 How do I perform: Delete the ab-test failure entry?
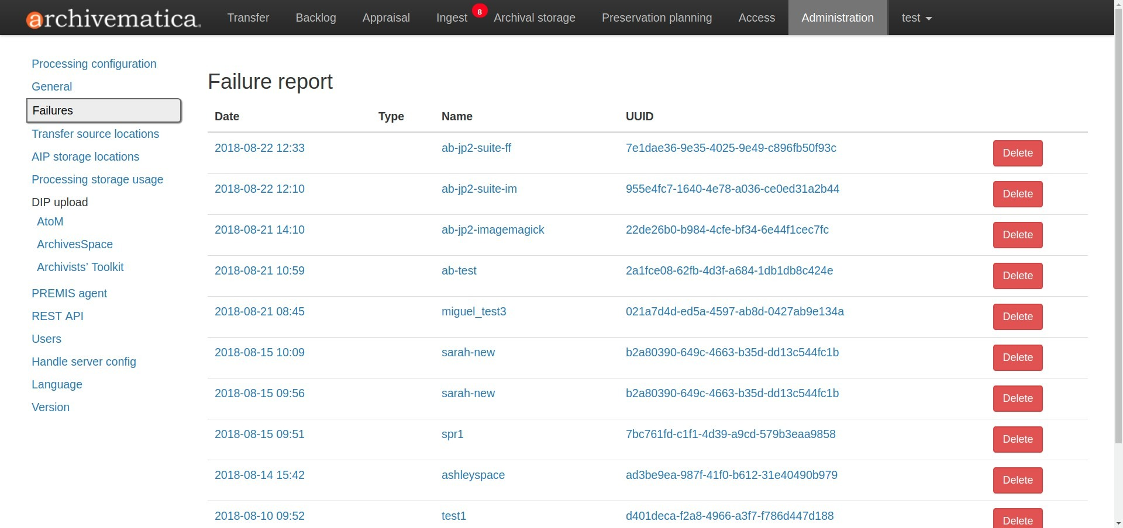pyautogui.click(x=1017, y=276)
